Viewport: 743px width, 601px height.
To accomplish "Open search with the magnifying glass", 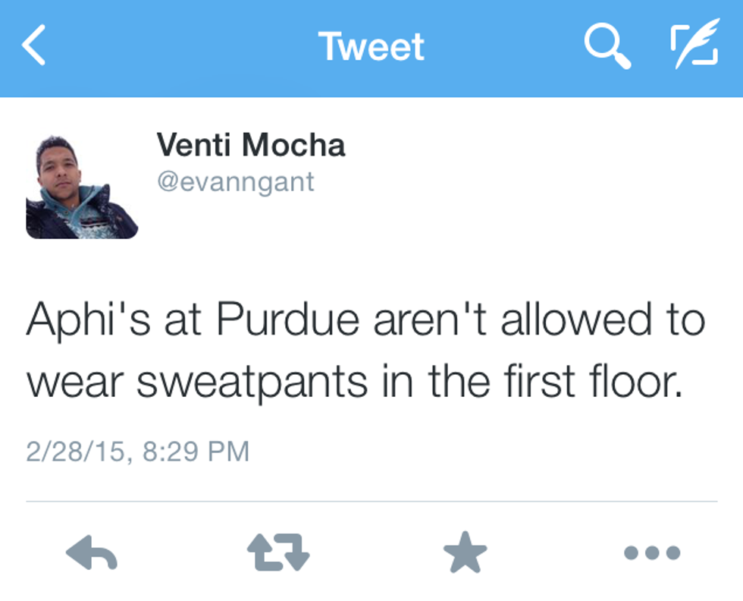I will tap(607, 46).
